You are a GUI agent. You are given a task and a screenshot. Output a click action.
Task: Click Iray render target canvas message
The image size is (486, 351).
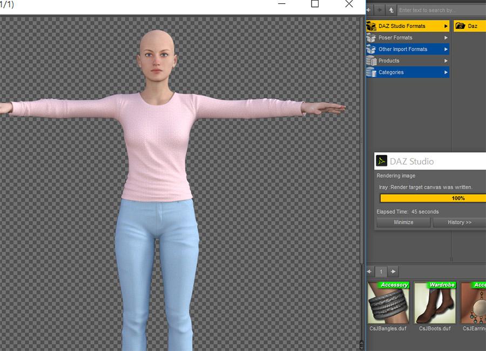point(426,187)
